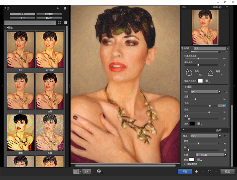Viewport: 237px width, 180px height.
Task: Collapse the 画布 section with its header arrow
Action: point(227,130)
